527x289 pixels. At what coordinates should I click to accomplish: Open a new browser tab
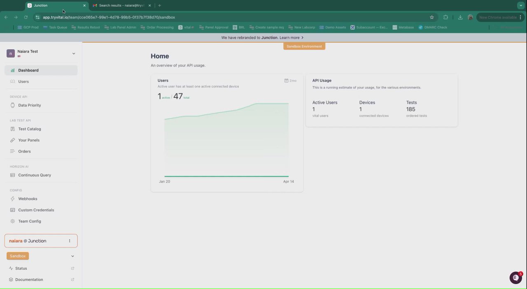pyautogui.click(x=159, y=5)
